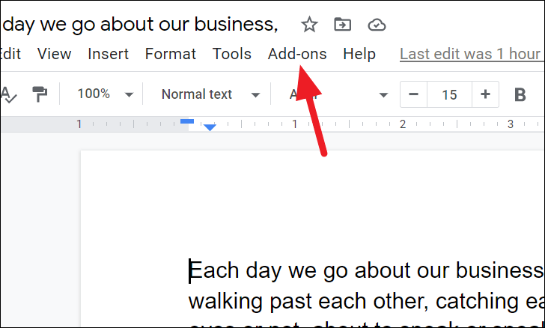The image size is (545, 328).
Task: Run the spelling and grammar check
Action: pyautogui.click(x=8, y=94)
